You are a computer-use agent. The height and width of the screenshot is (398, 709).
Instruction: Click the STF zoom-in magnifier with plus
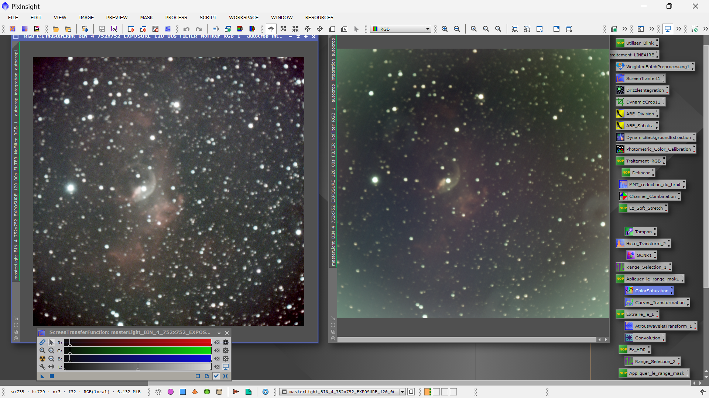tap(51, 350)
